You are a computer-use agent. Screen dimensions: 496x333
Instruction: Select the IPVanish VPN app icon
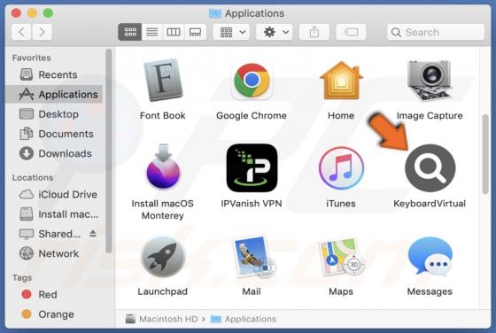[x=252, y=167]
